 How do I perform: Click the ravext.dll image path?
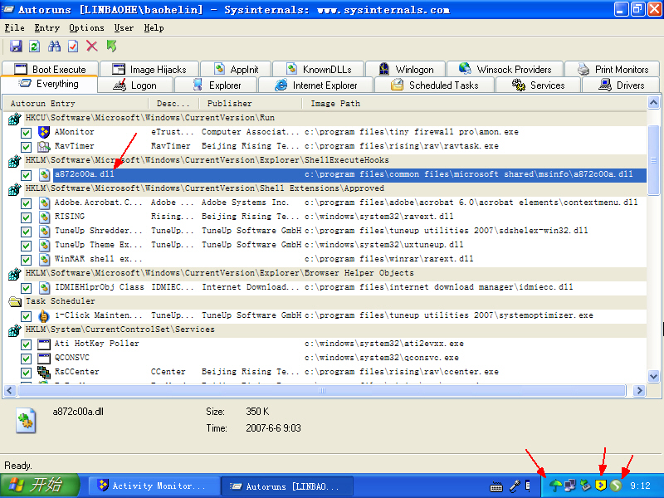[379, 217]
